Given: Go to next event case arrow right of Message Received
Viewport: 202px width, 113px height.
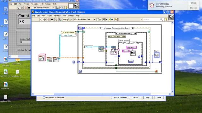Looking at the screenshot, I should (x=133, y=28).
